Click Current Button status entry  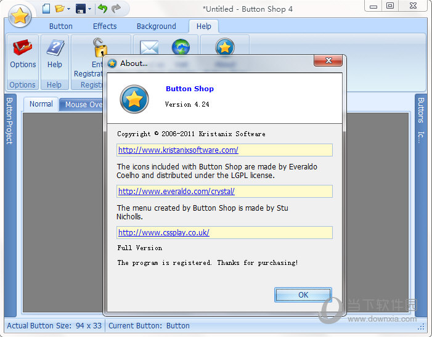pos(149,326)
